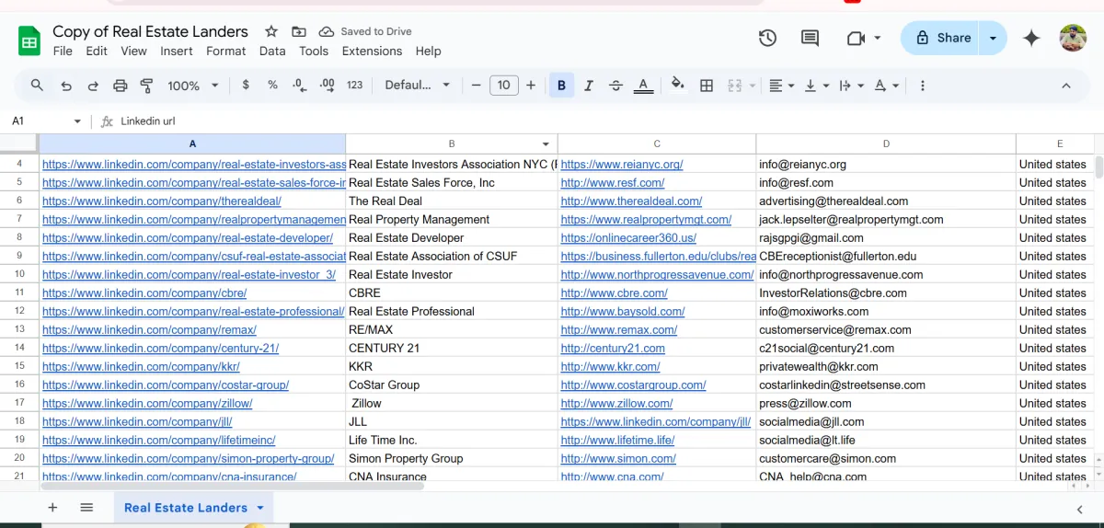Open the Gemini sparkle icon
The width and height of the screenshot is (1104, 528).
point(1031,38)
